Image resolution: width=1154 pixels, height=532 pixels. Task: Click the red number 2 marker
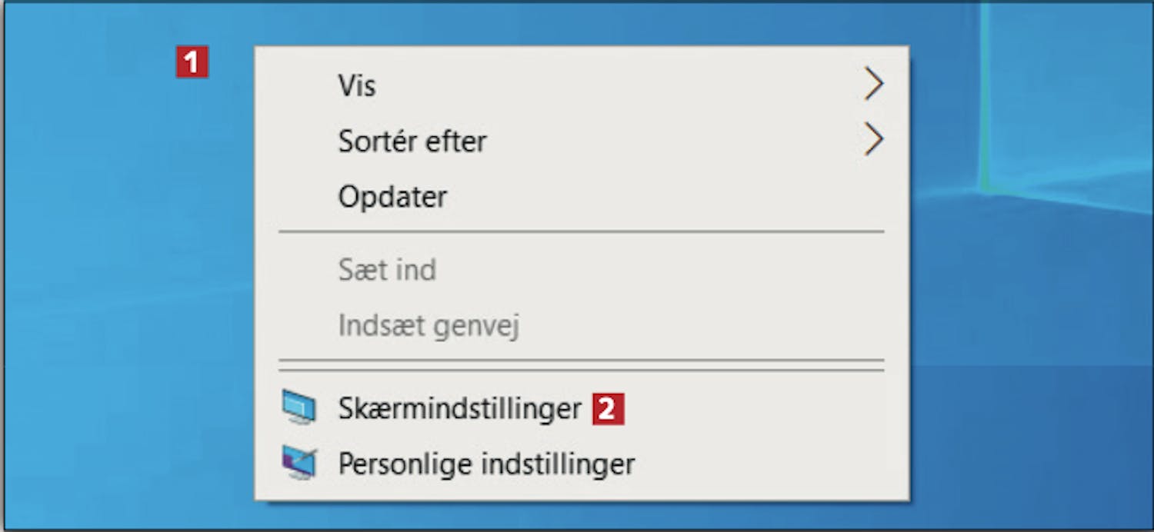click(608, 409)
